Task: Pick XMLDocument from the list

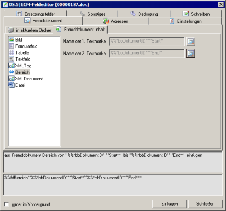Action: click(x=29, y=79)
